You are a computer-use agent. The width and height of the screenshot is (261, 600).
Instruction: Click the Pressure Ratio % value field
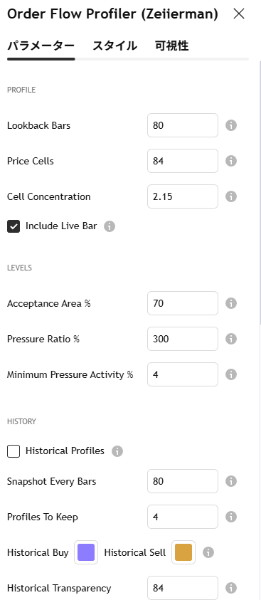pyautogui.click(x=183, y=339)
